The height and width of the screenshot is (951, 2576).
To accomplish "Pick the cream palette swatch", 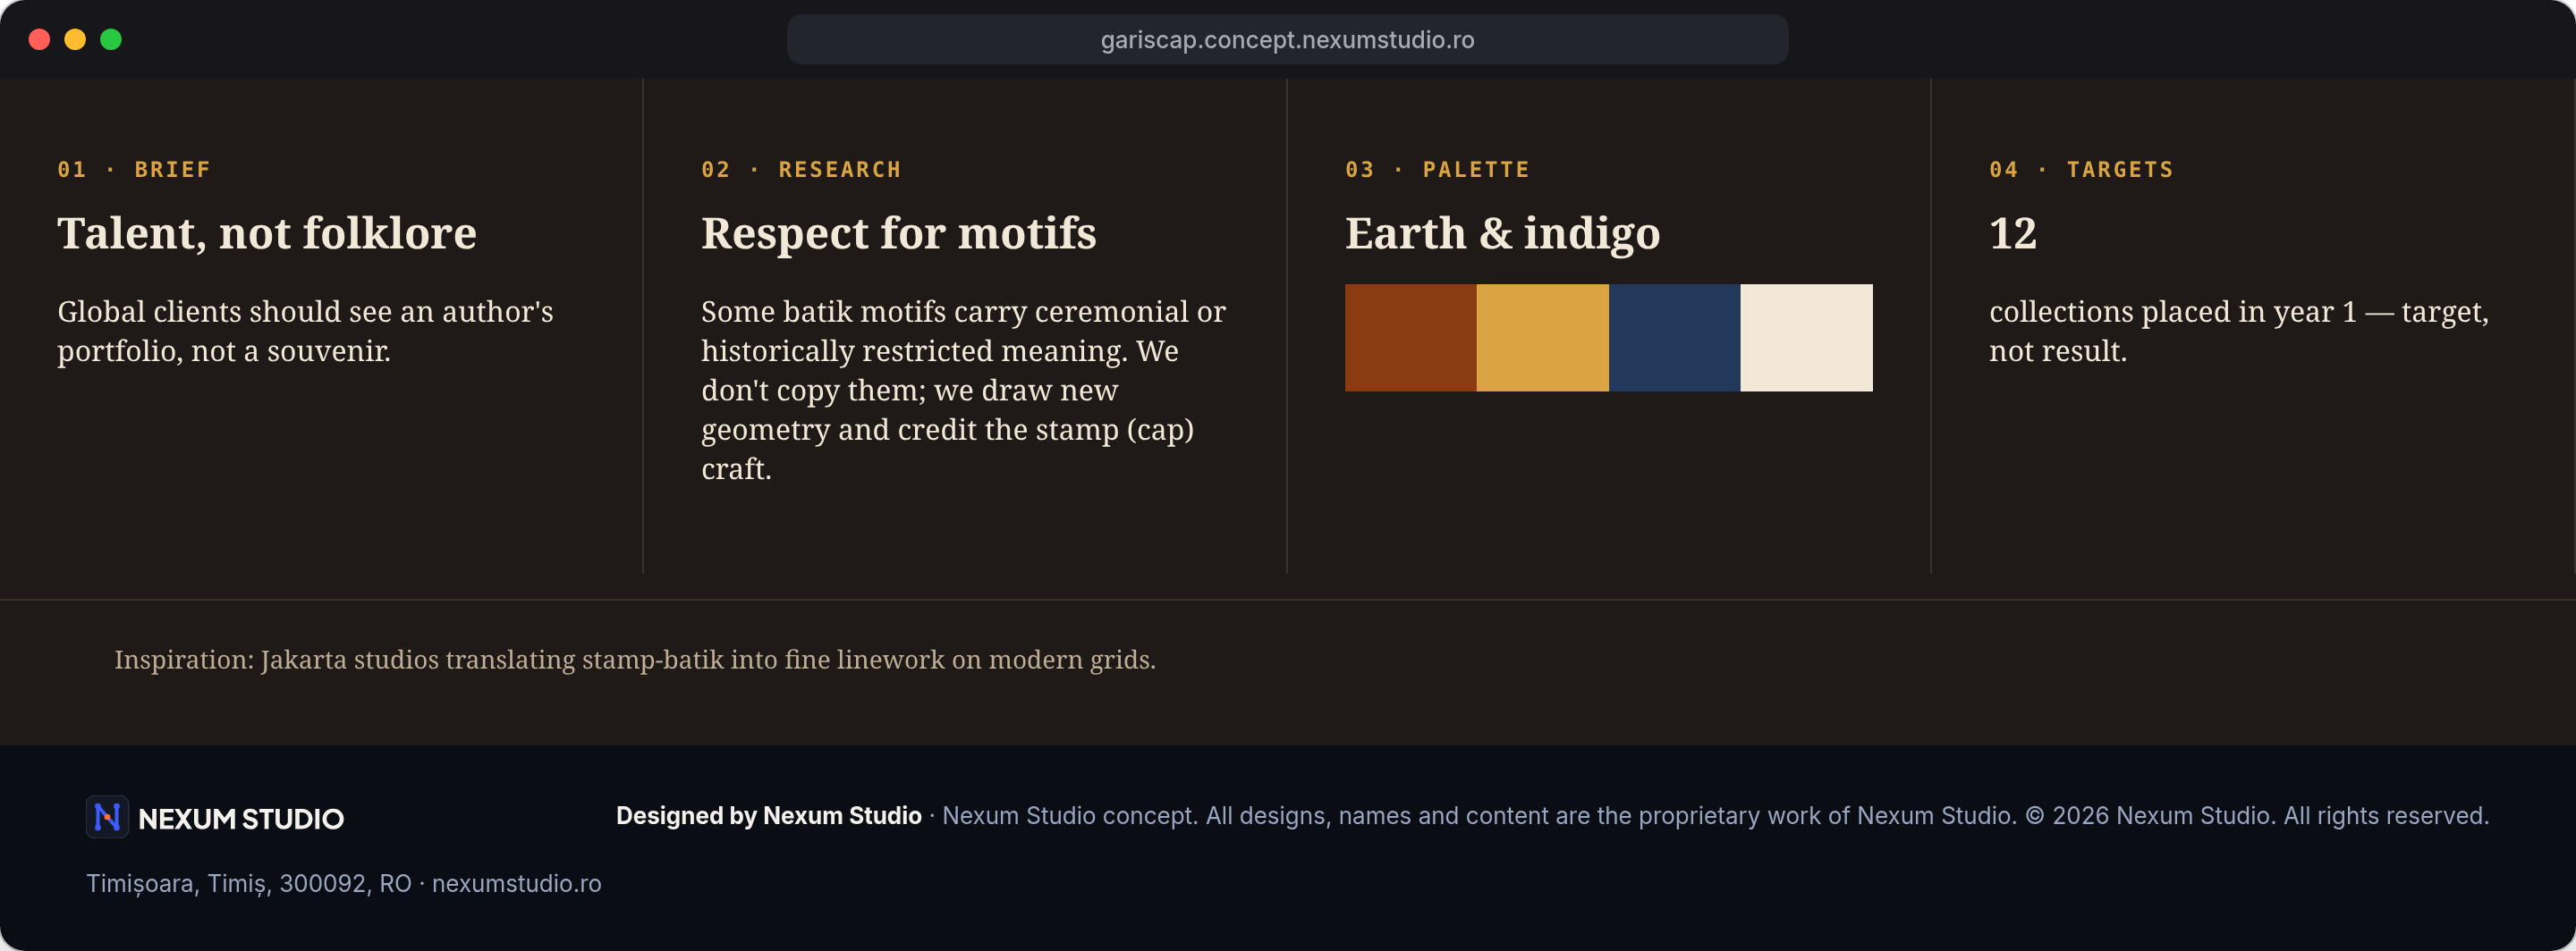I will 1806,338.
